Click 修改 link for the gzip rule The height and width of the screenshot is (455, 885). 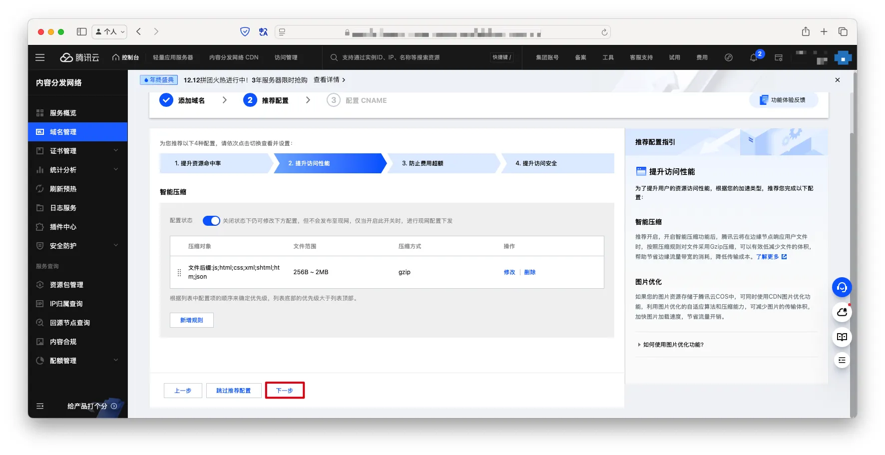509,272
